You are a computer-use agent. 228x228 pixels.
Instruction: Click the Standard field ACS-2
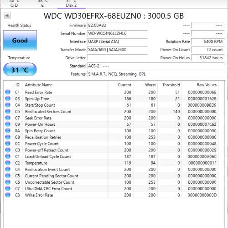(156, 66)
